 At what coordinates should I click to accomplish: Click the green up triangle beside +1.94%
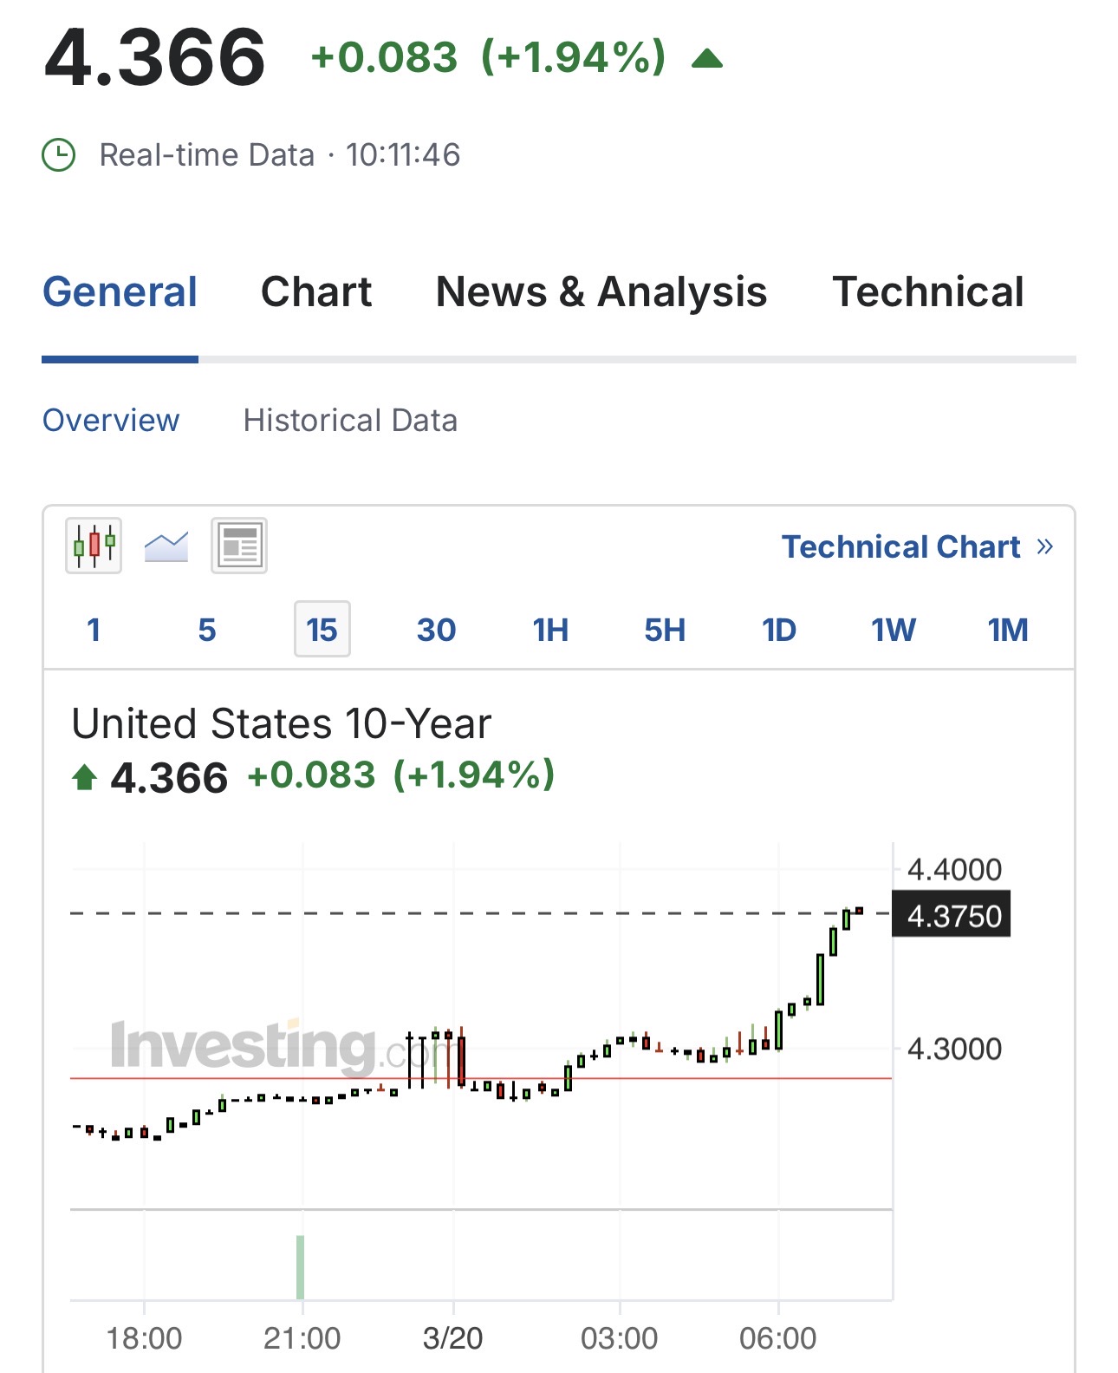pos(707,59)
